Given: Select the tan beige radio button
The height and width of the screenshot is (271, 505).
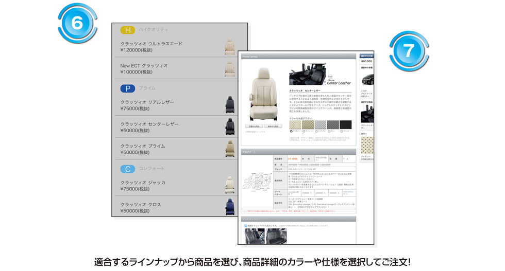Looking at the screenshot, I should coord(304,131).
